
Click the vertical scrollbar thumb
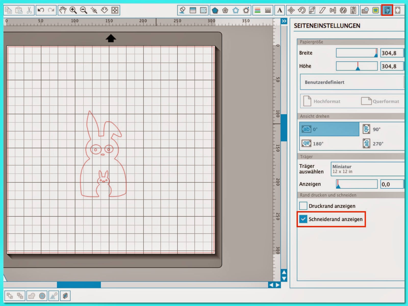click(x=284, y=128)
